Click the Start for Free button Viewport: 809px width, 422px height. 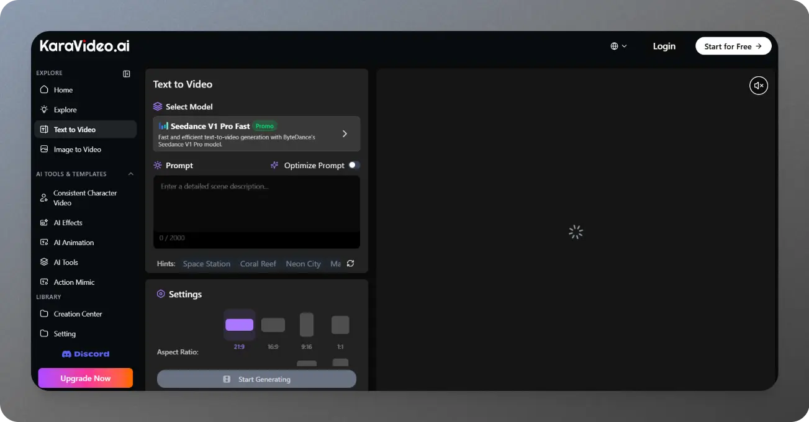tap(733, 47)
